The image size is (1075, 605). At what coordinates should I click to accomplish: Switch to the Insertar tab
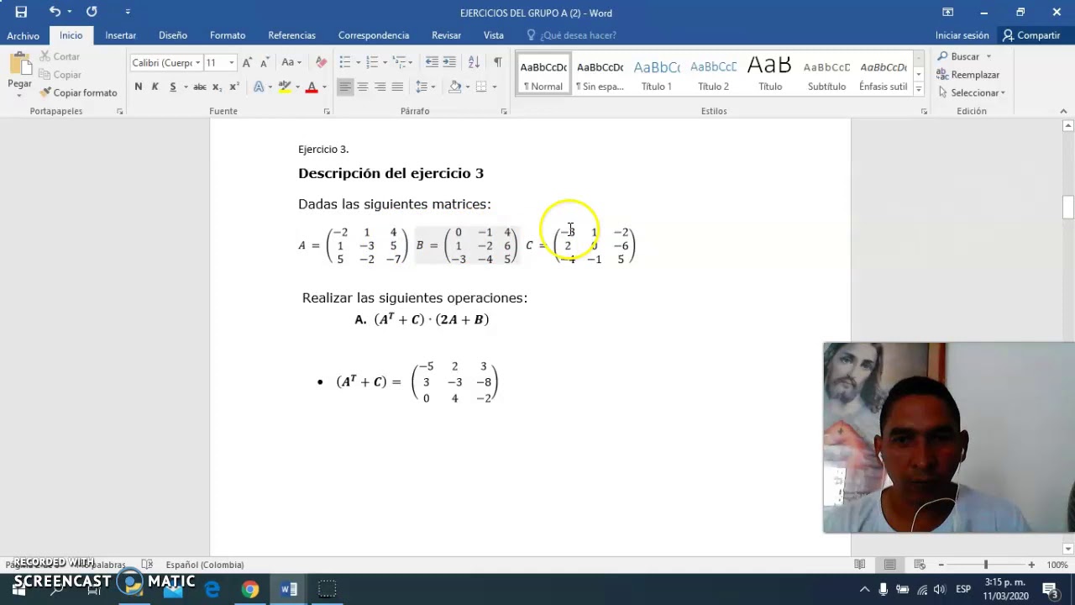pyautogui.click(x=120, y=35)
